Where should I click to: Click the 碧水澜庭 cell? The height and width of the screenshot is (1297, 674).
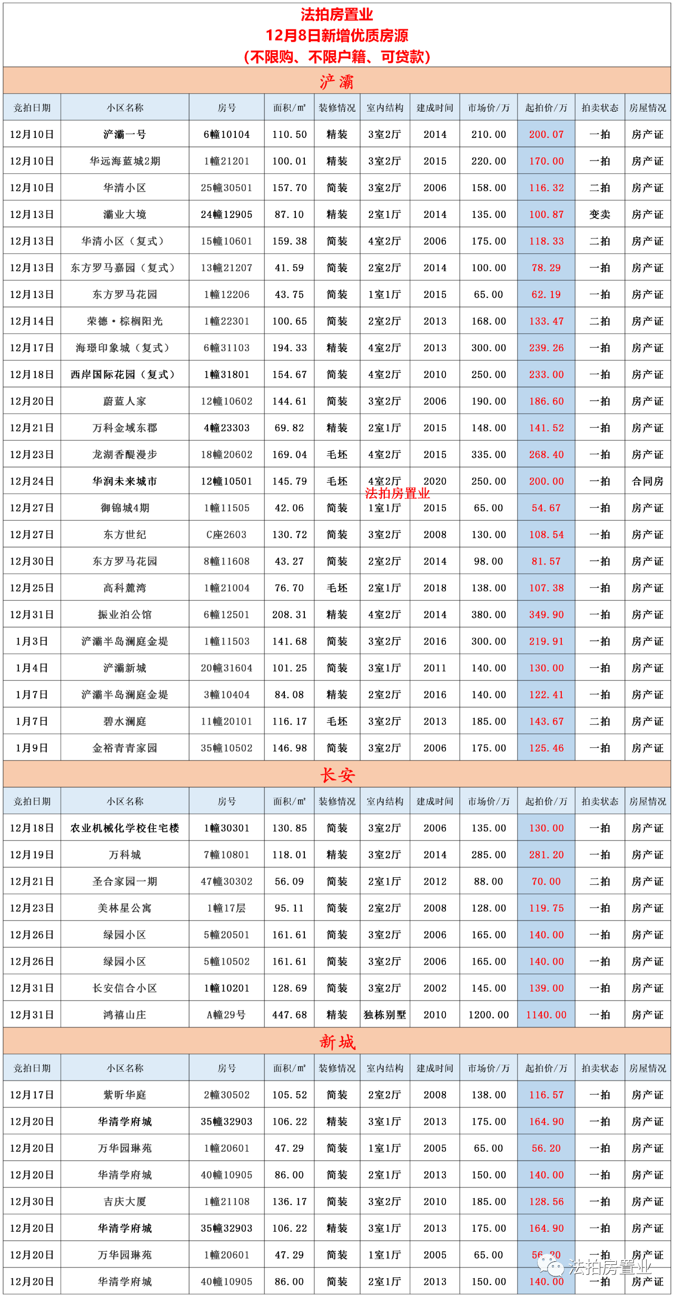point(125,721)
